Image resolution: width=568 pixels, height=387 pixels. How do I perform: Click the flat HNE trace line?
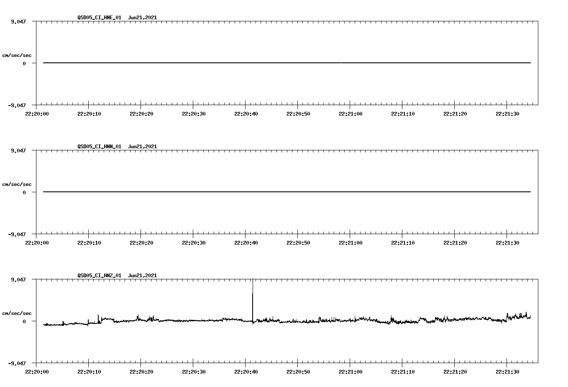click(287, 63)
